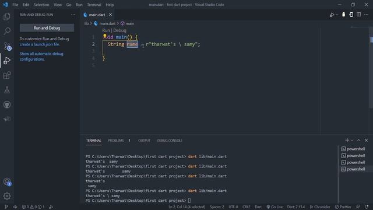Open the Help menu

click(110, 5)
